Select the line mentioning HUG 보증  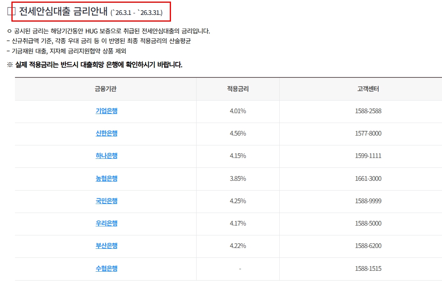pyautogui.click(x=108, y=31)
